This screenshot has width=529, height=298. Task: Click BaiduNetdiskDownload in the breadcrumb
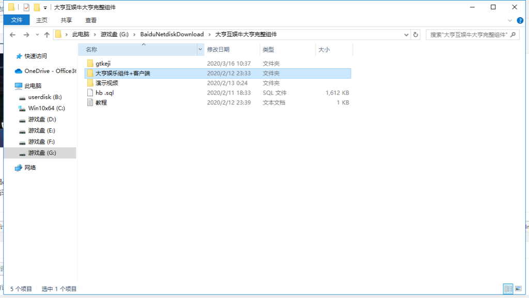click(172, 35)
